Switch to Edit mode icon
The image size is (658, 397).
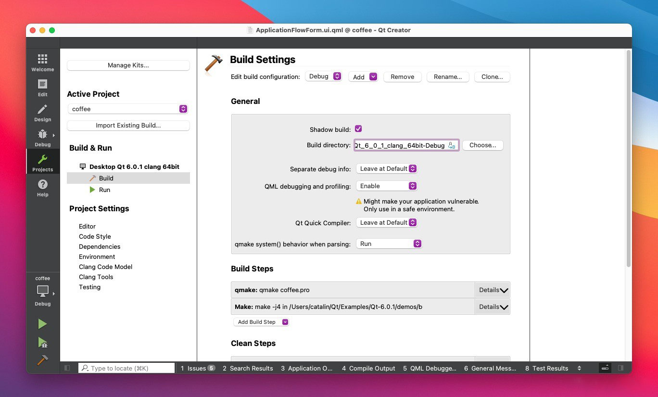(42, 88)
